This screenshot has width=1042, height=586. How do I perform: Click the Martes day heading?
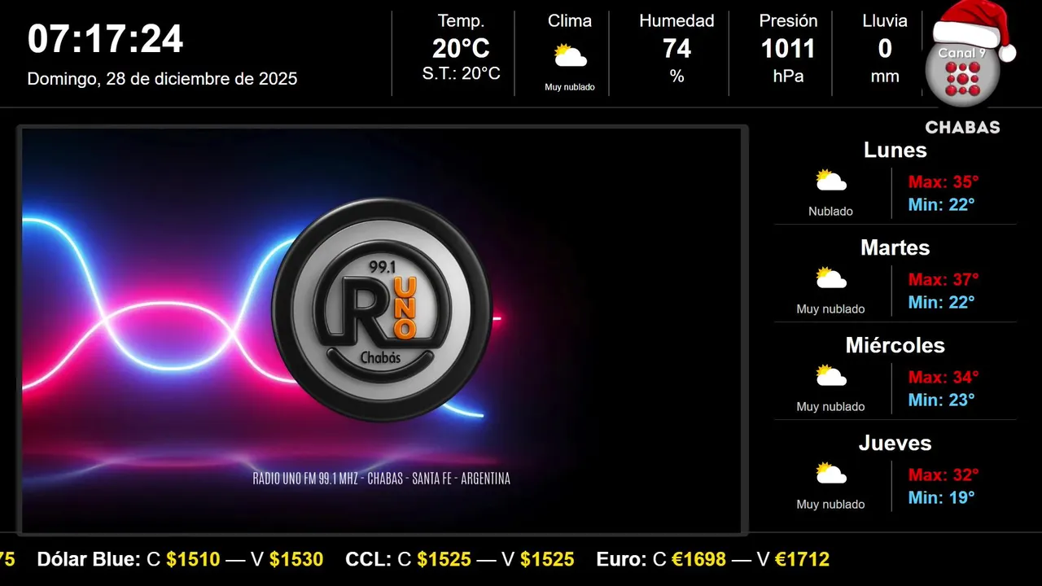(895, 247)
